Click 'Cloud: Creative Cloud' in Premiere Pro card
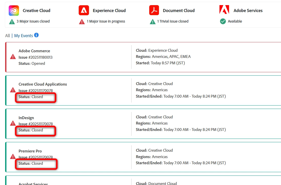 pos(154,150)
